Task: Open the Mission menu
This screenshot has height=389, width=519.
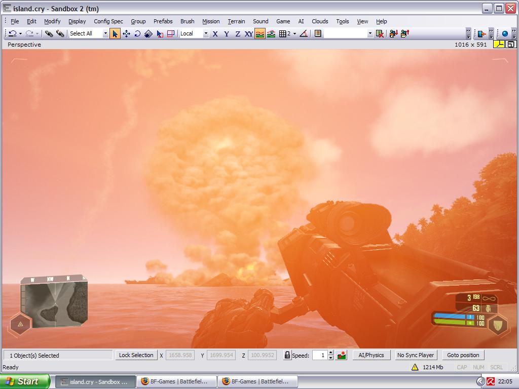Action: tap(211, 21)
